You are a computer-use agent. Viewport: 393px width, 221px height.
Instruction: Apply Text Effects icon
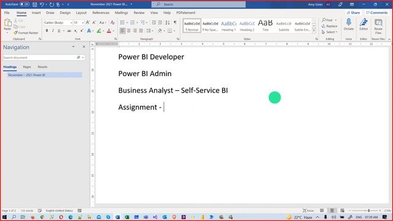point(89,31)
